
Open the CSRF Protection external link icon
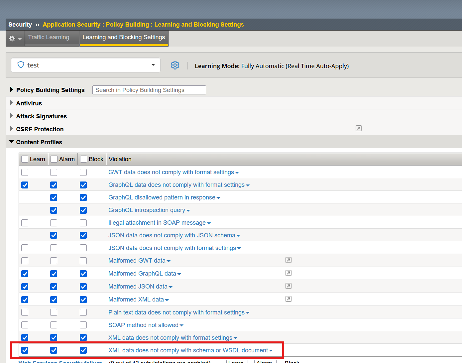point(358,128)
